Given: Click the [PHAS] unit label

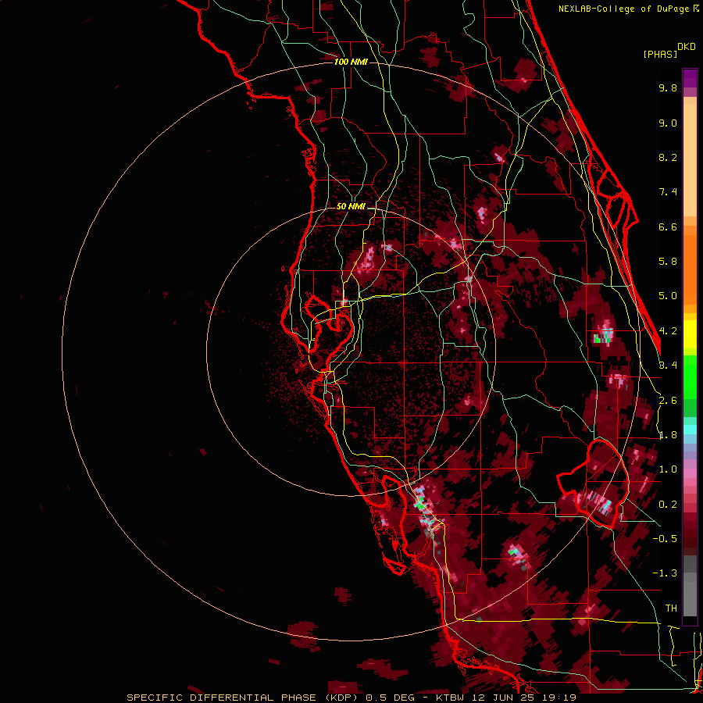Looking at the screenshot, I should (660, 55).
